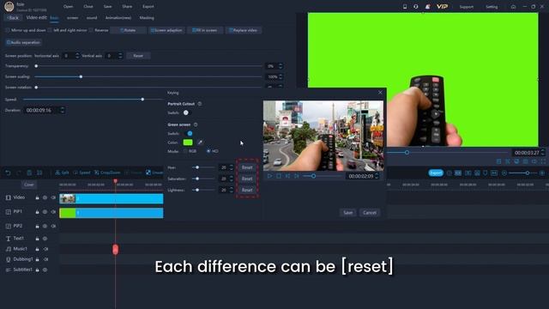Zoom in the timeline with plus icon
The height and width of the screenshot is (309, 549).
coord(542,173)
